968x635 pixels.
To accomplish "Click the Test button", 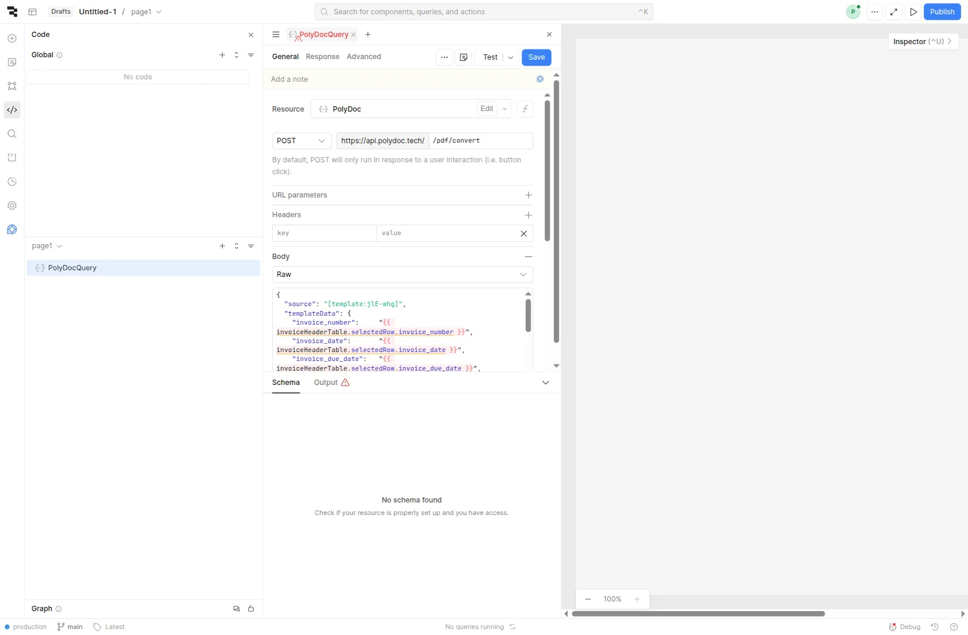I will tap(490, 57).
